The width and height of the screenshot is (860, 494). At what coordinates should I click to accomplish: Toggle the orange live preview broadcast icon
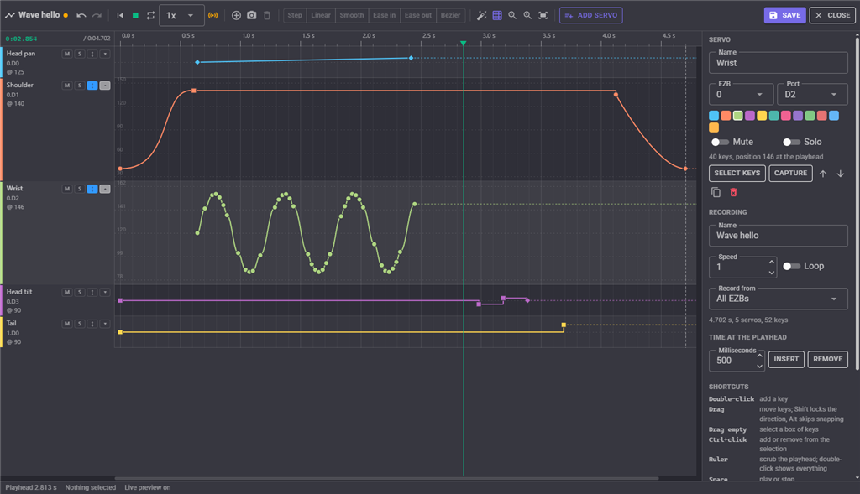coord(212,15)
